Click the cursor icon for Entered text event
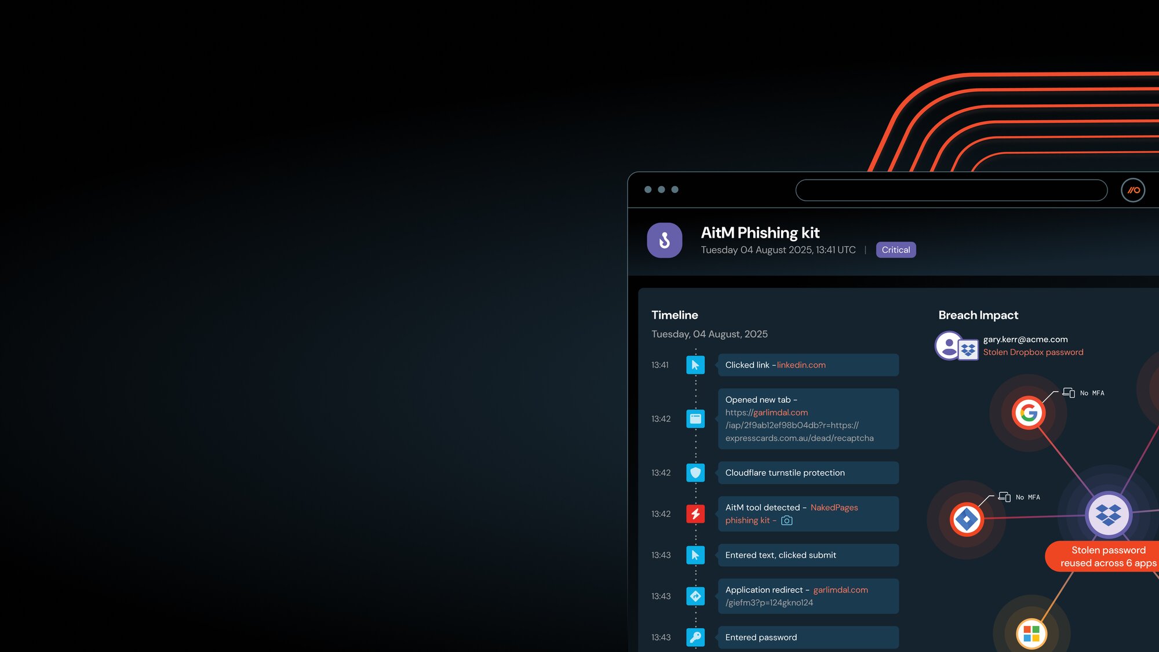Screen dimensions: 1159x652 (x=695, y=555)
